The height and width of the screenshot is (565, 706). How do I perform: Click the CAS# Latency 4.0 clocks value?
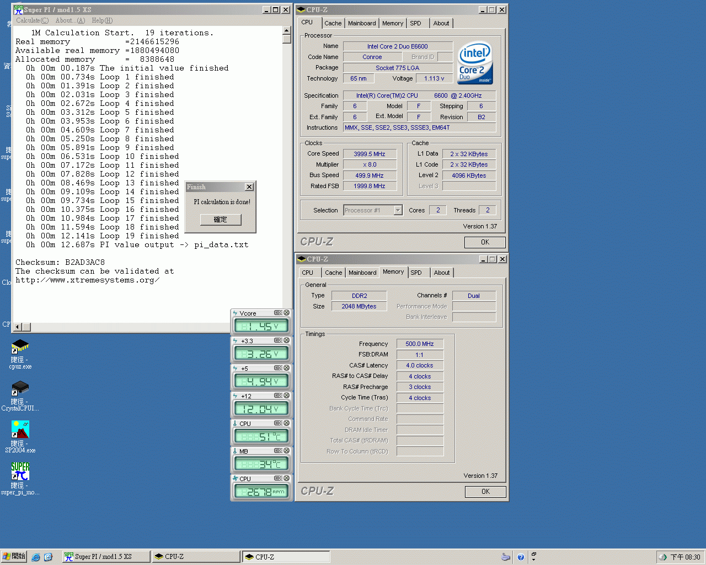420,365
